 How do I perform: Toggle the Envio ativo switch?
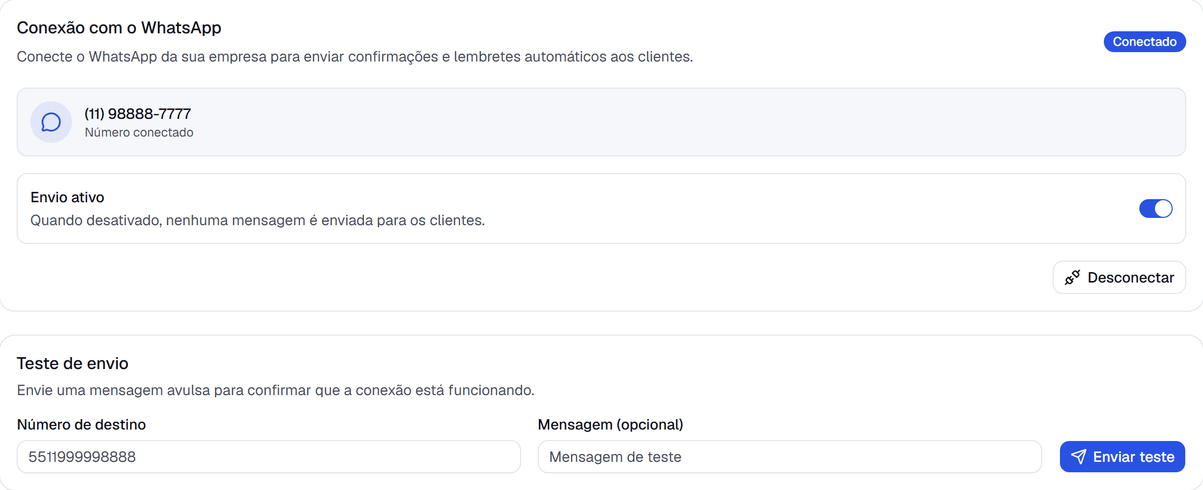[x=1155, y=209]
